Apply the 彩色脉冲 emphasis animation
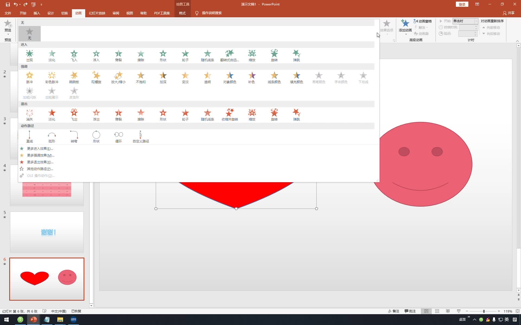 pyautogui.click(x=52, y=77)
